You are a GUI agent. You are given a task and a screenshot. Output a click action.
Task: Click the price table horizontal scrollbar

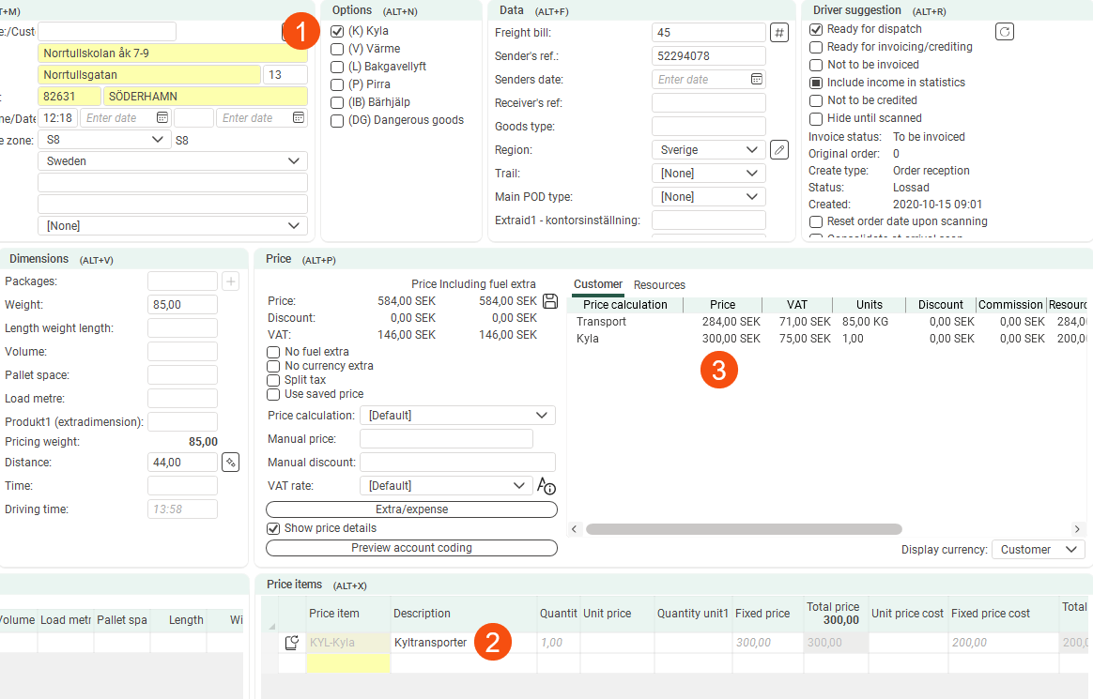pos(743,529)
